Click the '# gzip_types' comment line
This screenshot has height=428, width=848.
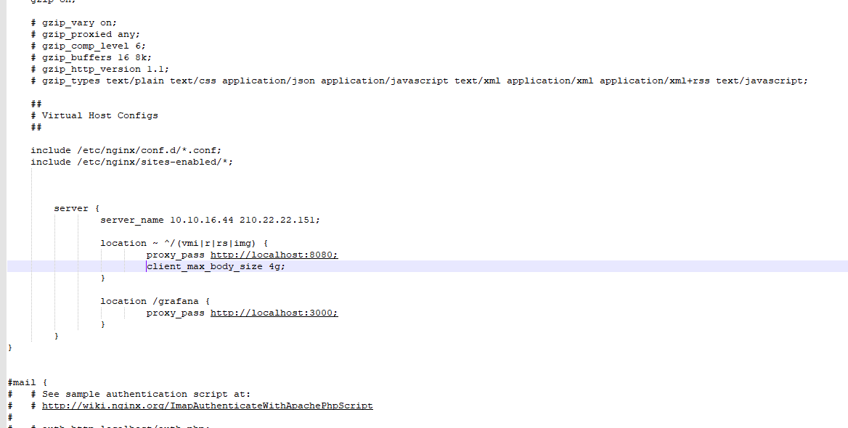418,81
